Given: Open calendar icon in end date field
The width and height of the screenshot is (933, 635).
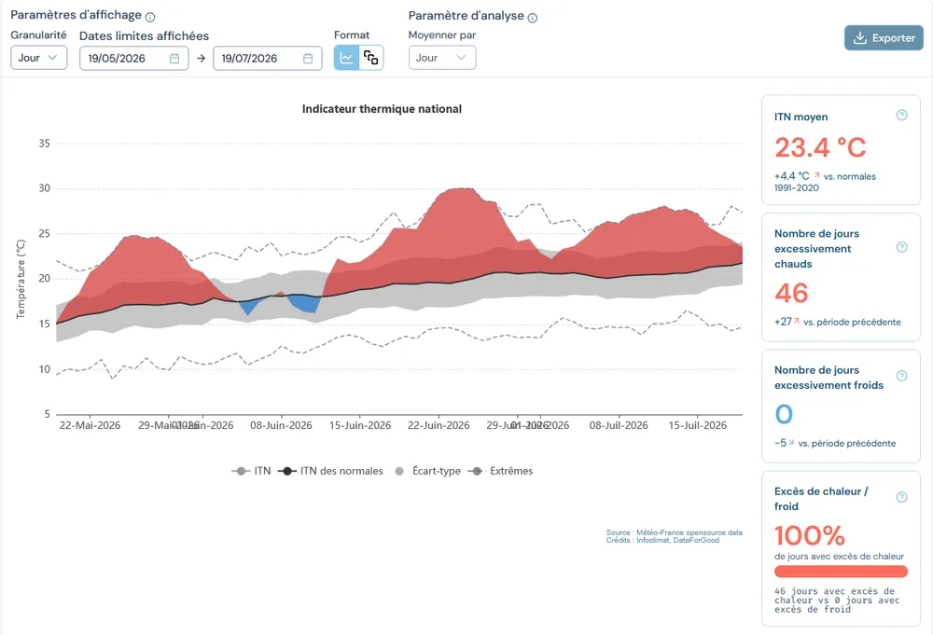Looking at the screenshot, I should [x=308, y=58].
